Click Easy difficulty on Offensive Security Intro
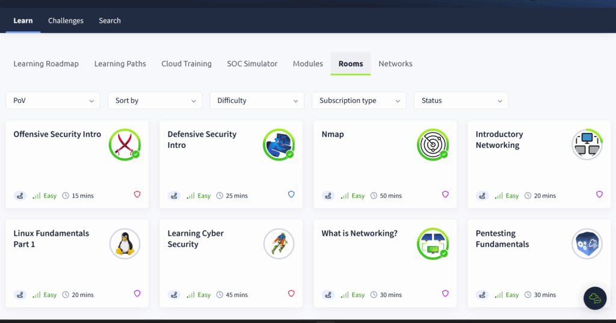 [50, 195]
